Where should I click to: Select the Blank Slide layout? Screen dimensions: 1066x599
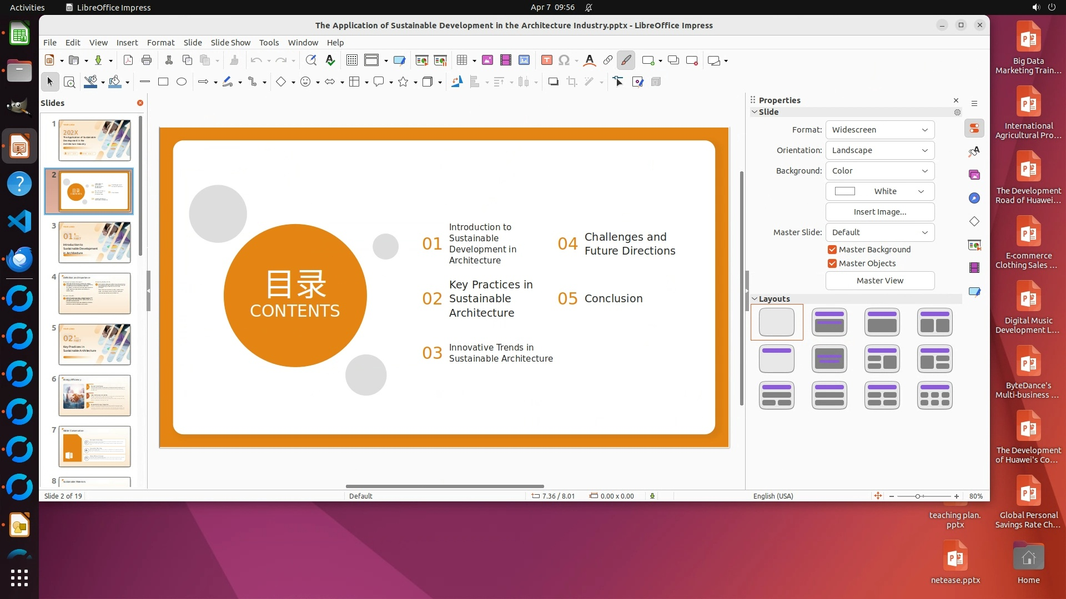pyautogui.click(x=776, y=322)
